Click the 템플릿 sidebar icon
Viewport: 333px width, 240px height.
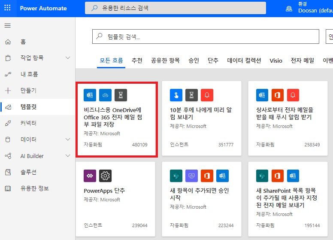[8, 107]
